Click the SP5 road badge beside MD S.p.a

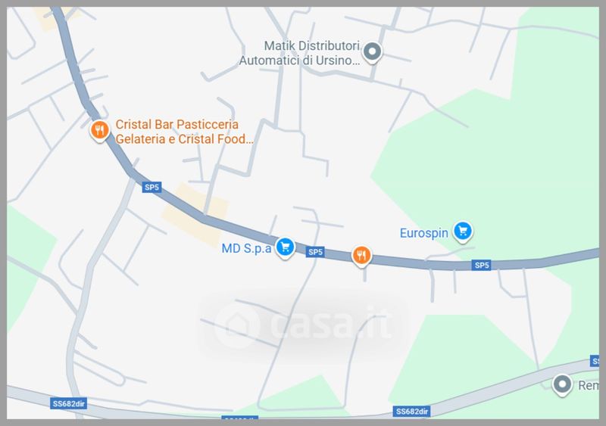pyautogui.click(x=315, y=252)
